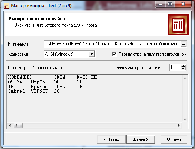195x149 pixels.
Task: Click the Имя файла label
Action: [x=18, y=44]
